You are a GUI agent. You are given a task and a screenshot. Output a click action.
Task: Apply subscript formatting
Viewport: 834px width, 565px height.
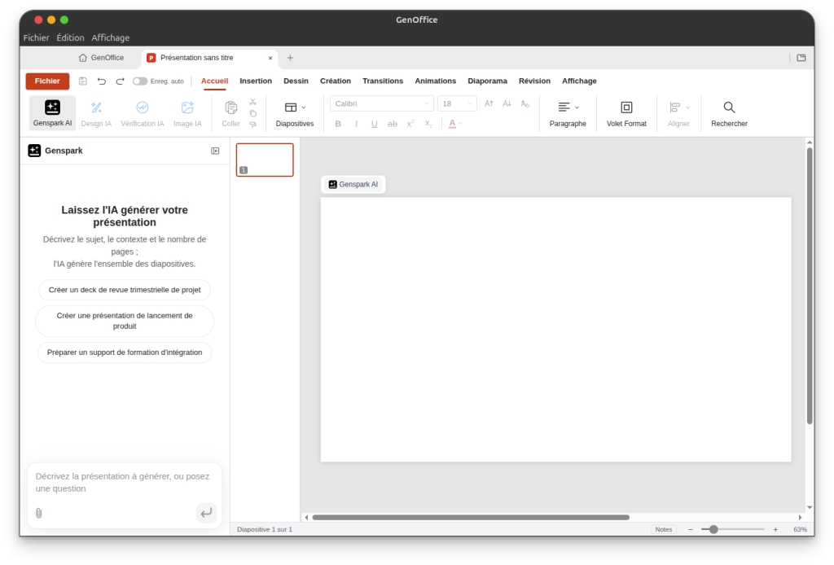click(x=428, y=124)
